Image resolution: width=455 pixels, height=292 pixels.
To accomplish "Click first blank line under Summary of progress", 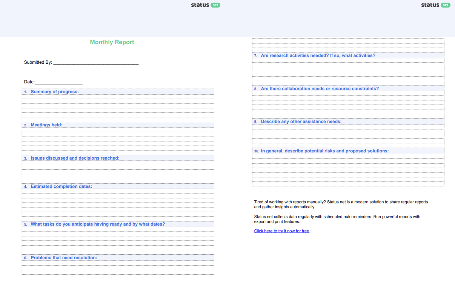I will point(118,97).
